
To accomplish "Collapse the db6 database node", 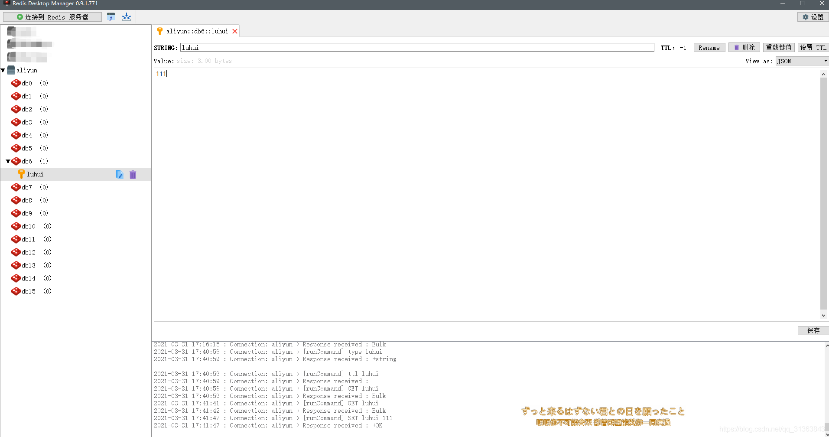I will (8, 161).
